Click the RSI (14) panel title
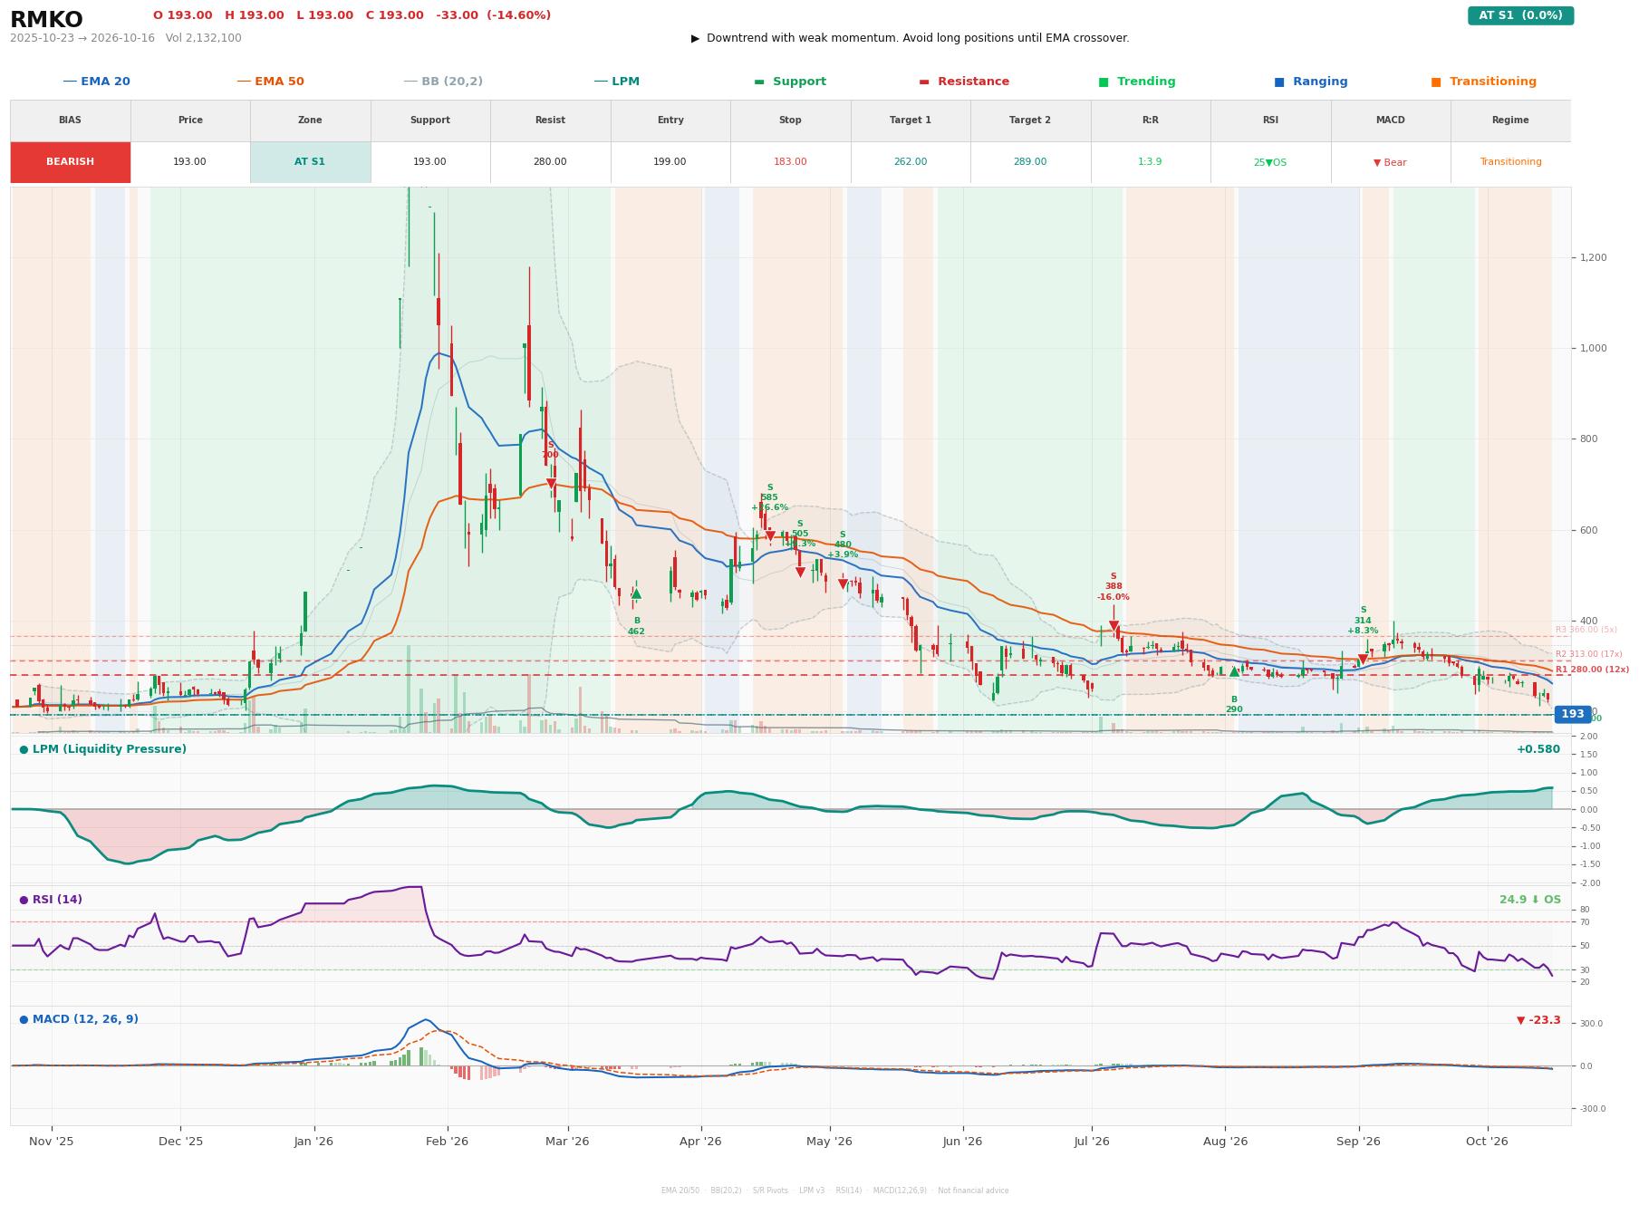1639x1205 pixels. click(x=51, y=900)
